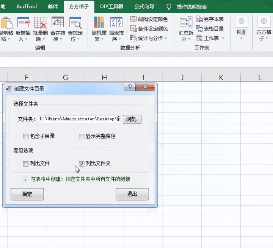
Task: Uncheck the 列出文件夹 option
Action: pos(82,164)
